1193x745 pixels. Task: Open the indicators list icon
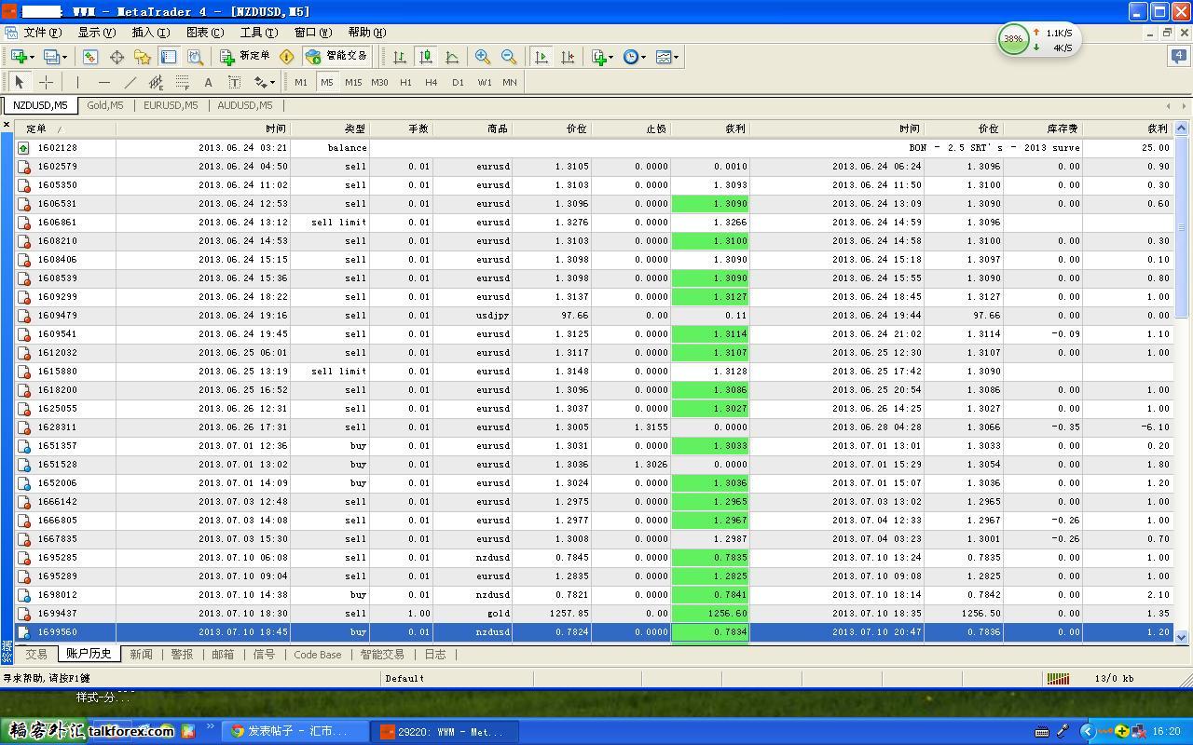pos(599,57)
